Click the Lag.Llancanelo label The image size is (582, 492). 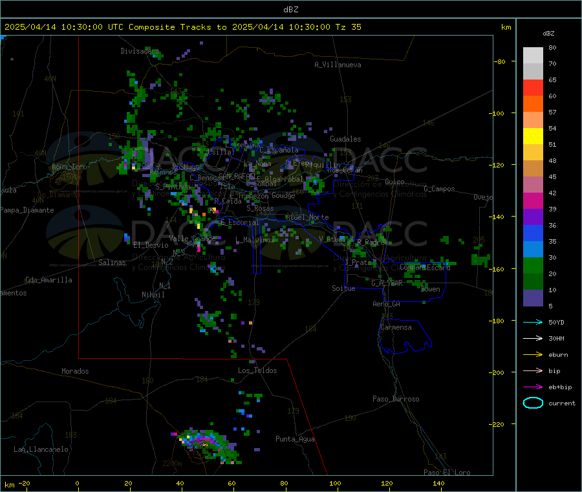(41, 449)
